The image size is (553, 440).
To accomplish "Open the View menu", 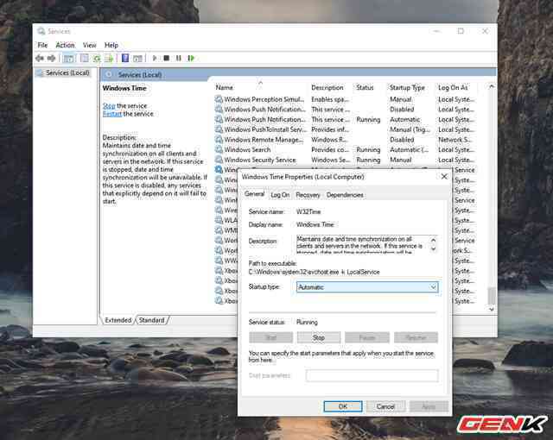I will (90, 45).
